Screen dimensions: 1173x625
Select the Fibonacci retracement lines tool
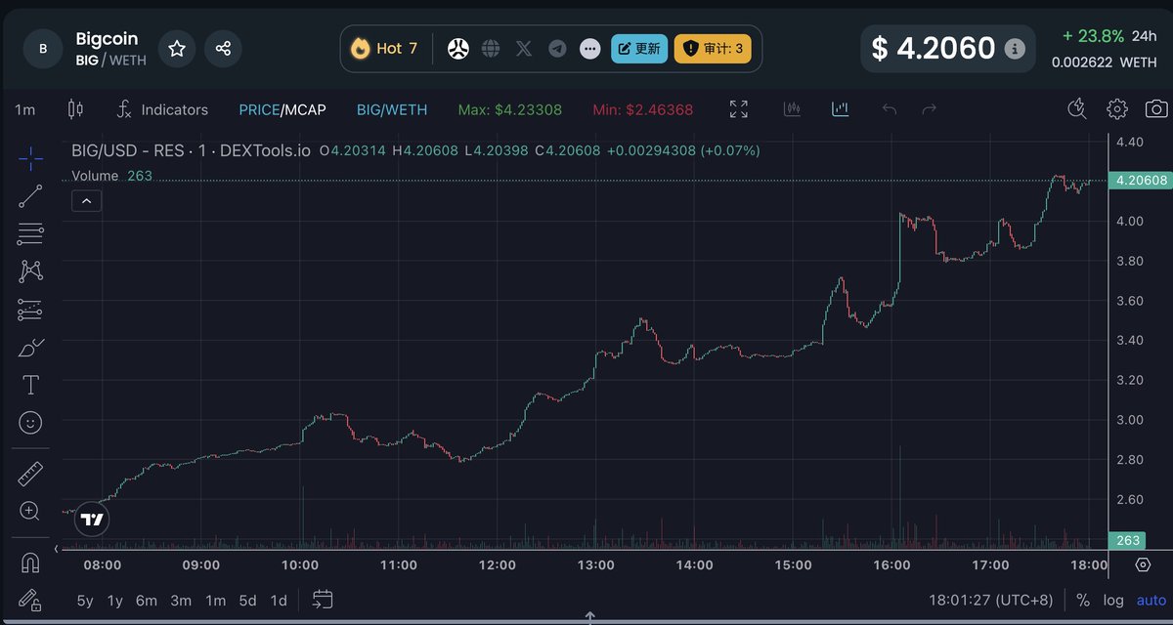[30, 234]
